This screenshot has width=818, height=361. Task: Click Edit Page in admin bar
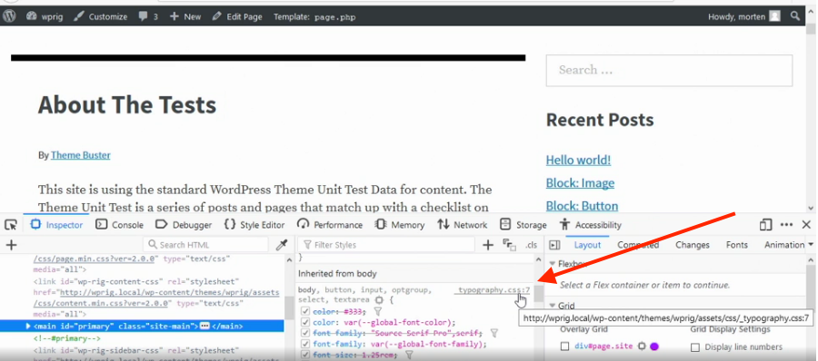tap(237, 16)
